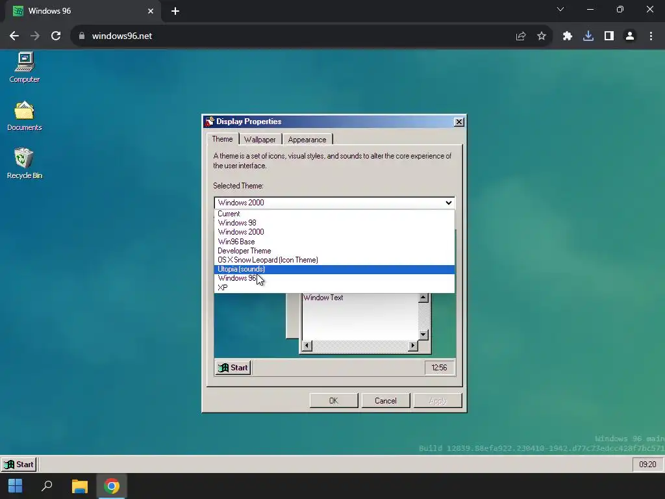Pick the Utopia (sounds) theme
The width and height of the screenshot is (665, 499).
(334, 269)
